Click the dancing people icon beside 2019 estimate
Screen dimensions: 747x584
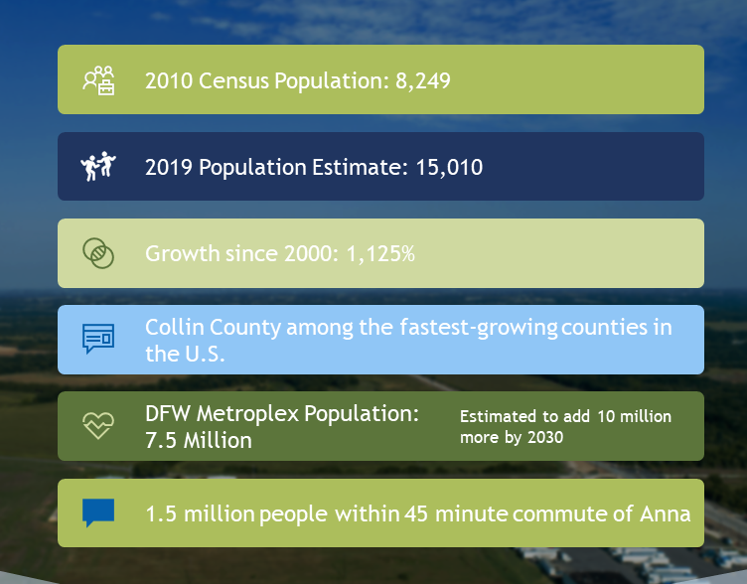pyautogui.click(x=98, y=166)
